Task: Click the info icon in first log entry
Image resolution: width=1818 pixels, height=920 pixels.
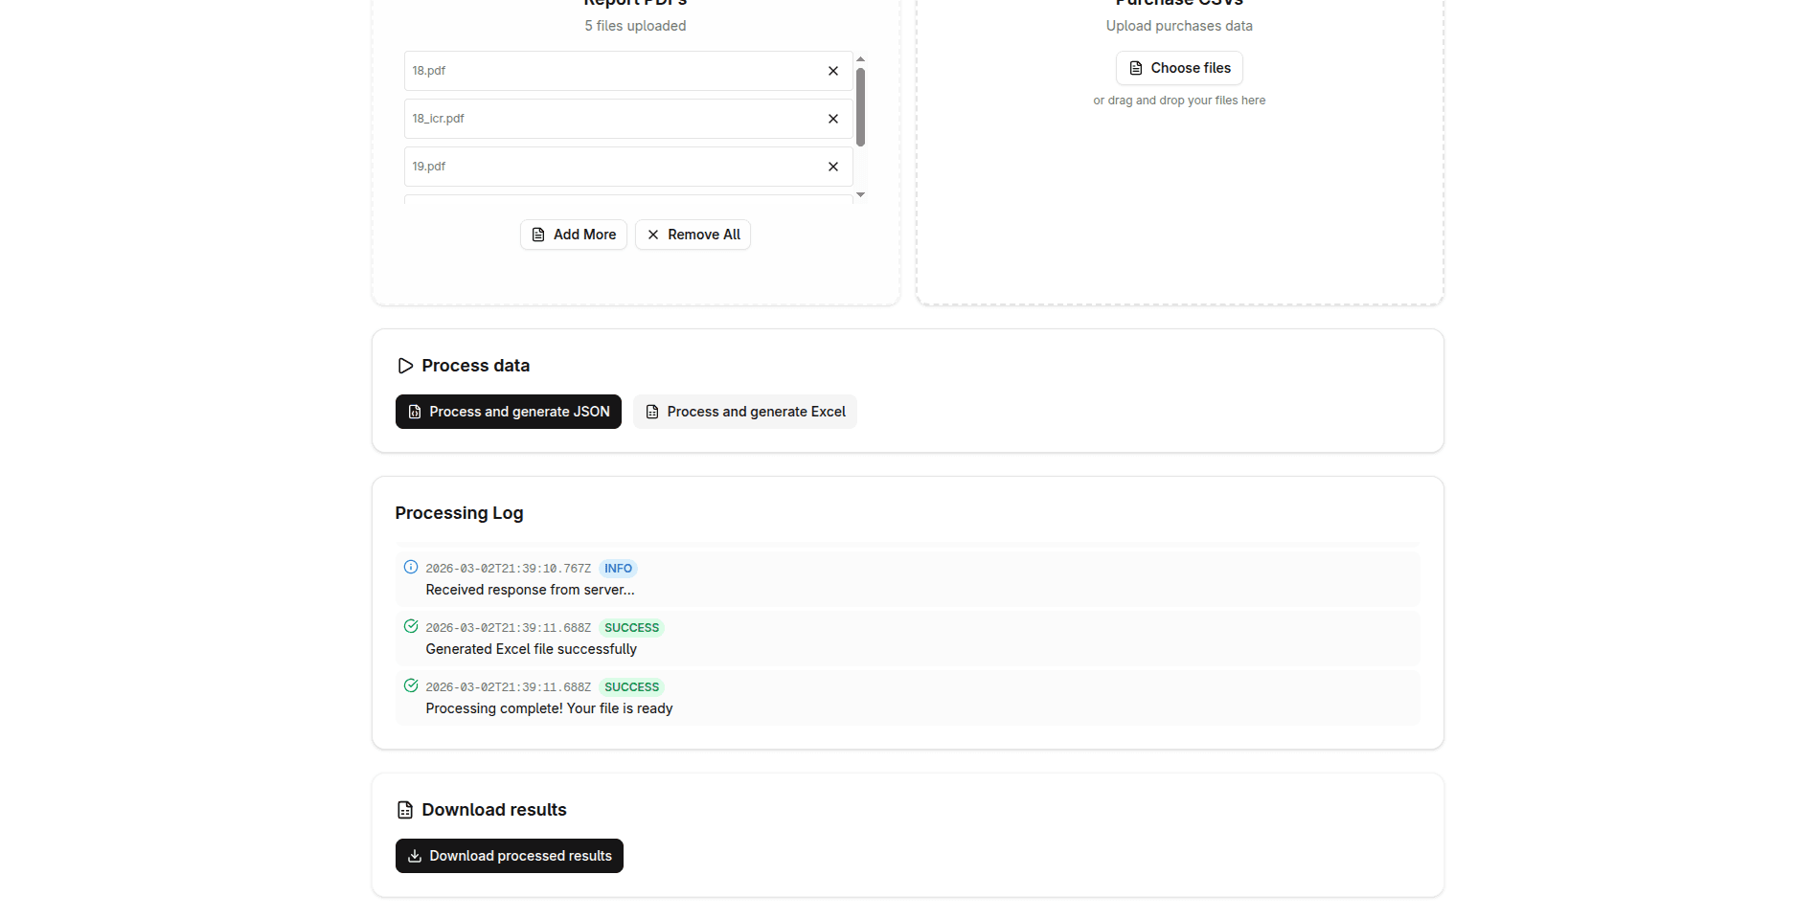Action: (411, 567)
